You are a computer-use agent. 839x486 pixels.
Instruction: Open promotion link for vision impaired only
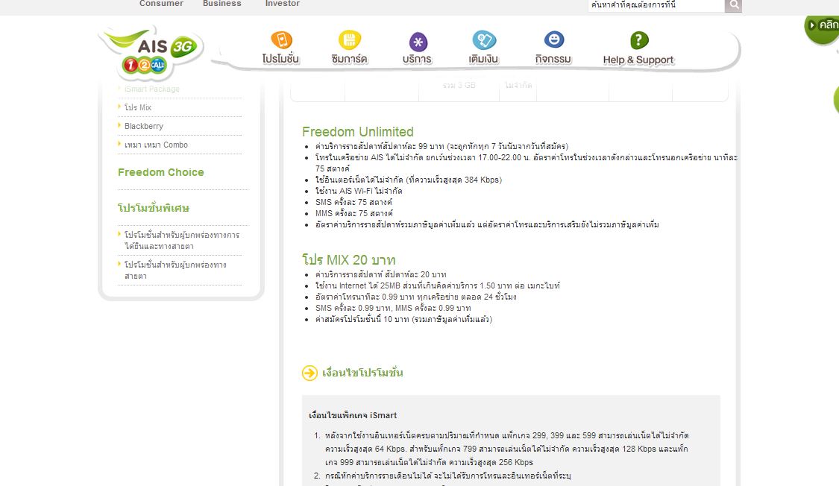click(x=175, y=271)
